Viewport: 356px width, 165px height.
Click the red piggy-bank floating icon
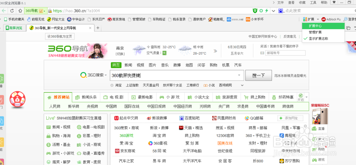click(x=17, y=99)
